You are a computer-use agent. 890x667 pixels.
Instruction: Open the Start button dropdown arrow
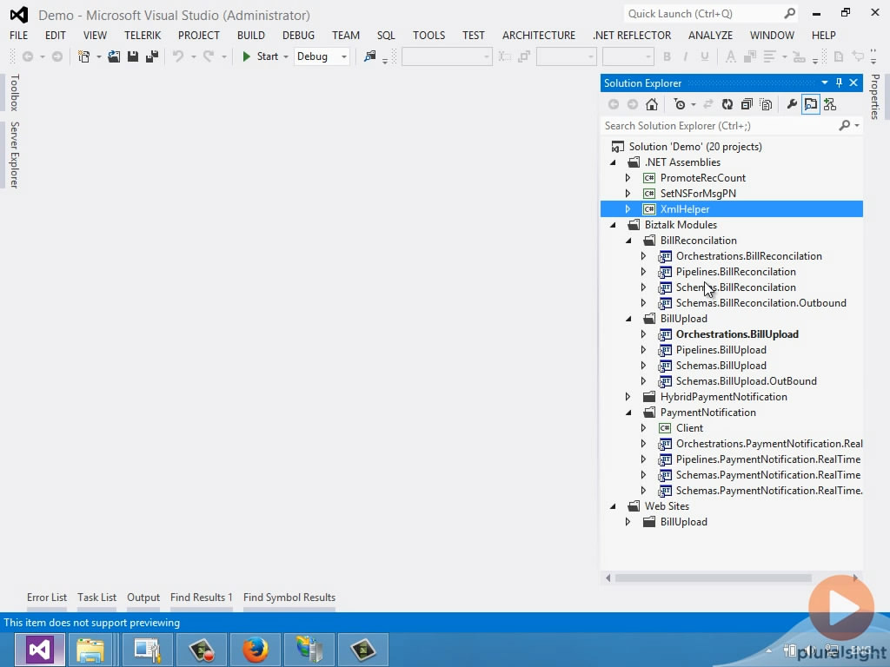coord(285,56)
